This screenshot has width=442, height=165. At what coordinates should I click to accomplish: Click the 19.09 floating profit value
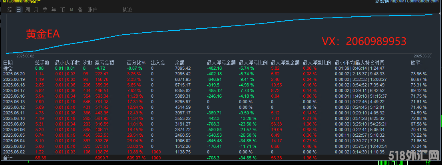(276, 130)
